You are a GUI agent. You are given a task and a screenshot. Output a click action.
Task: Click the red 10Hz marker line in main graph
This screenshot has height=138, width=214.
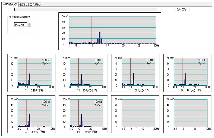point(92,30)
